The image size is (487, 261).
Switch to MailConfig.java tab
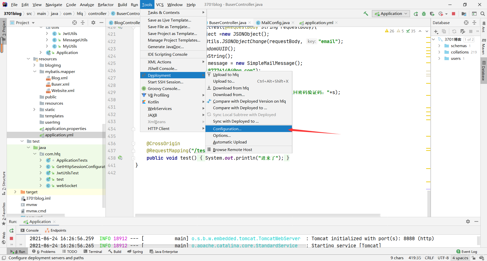click(275, 23)
